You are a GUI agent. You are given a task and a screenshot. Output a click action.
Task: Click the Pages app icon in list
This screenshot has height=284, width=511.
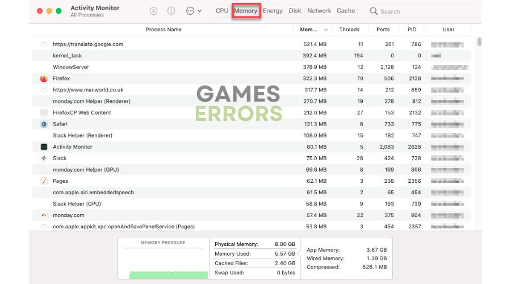click(x=44, y=181)
